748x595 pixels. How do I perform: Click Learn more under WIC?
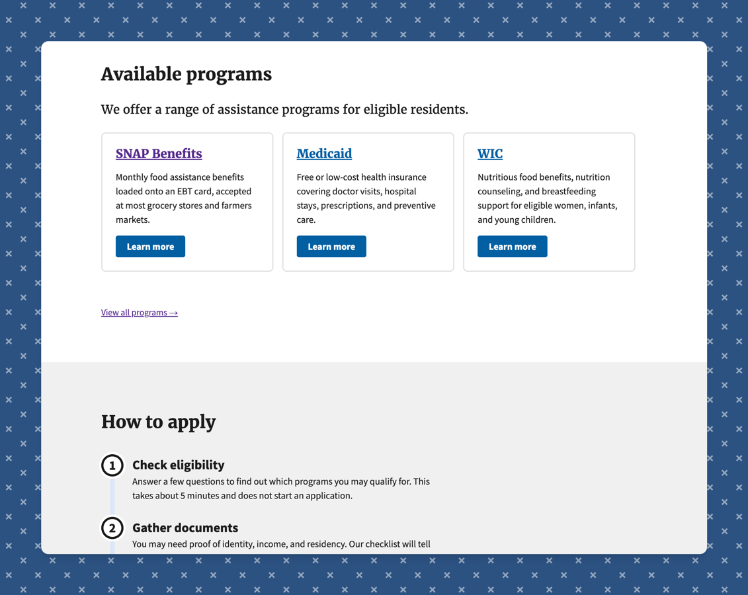click(513, 247)
